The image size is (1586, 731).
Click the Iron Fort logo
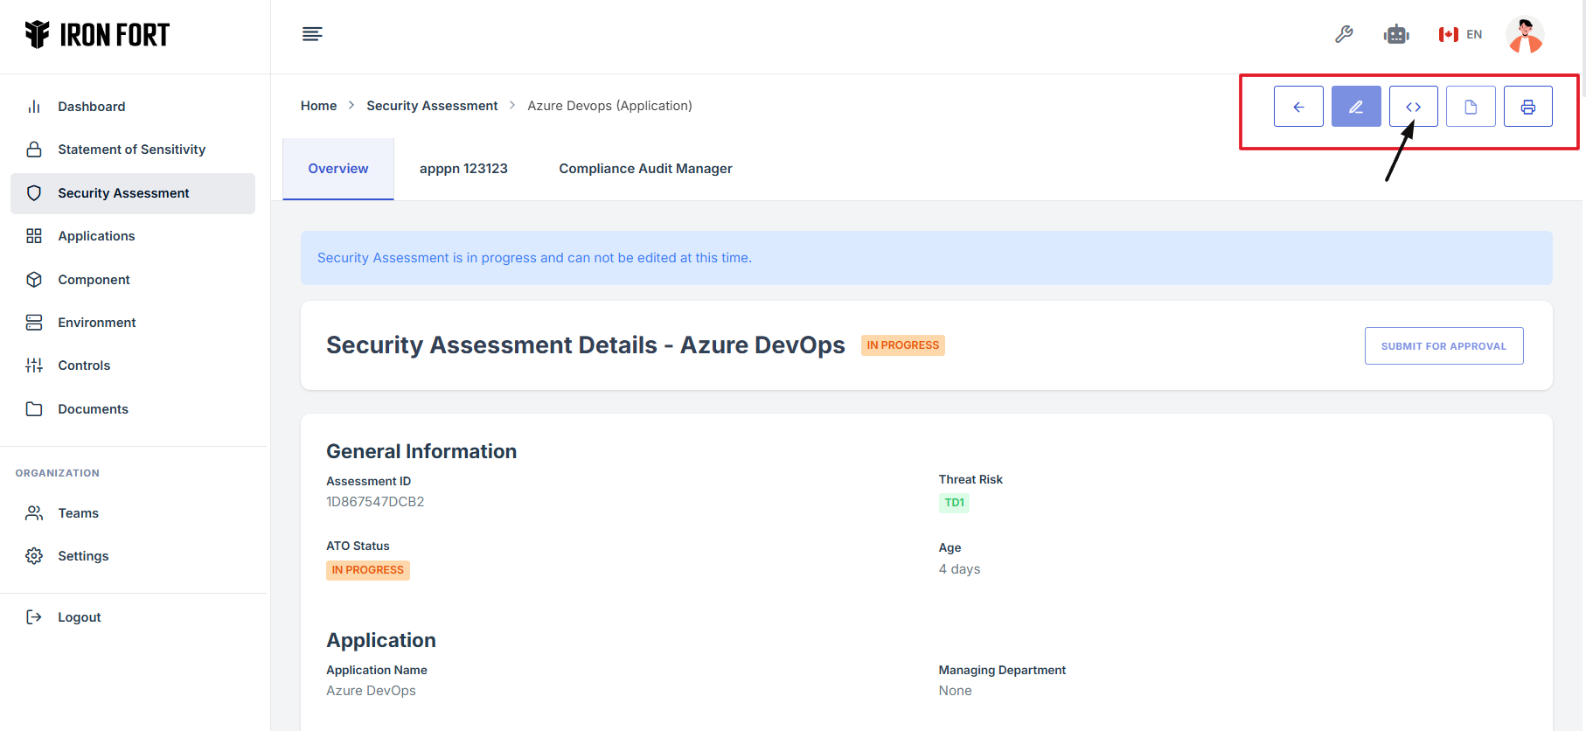tap(97, 35)
